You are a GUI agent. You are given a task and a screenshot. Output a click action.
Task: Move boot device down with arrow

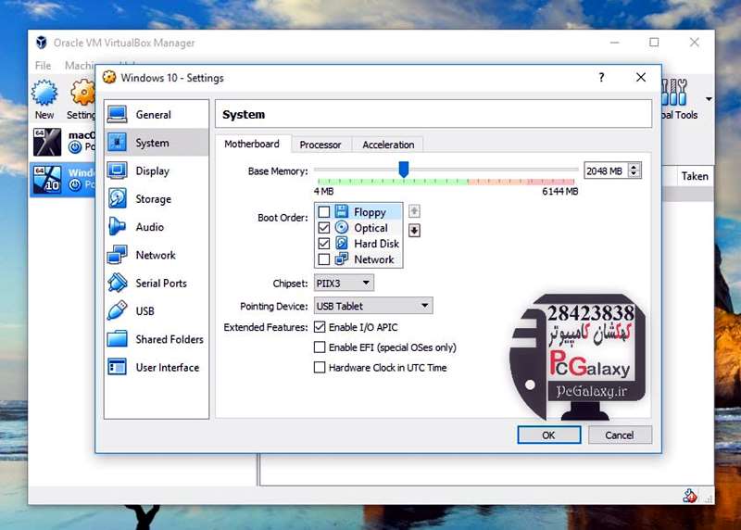[414, 231]
